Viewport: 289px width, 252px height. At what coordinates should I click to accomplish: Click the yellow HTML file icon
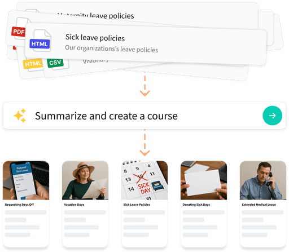pos(33,64)
